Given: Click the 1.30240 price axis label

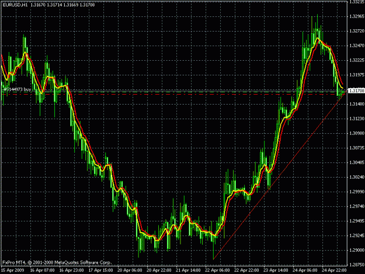Looking at the screenshot, I should [x=357, y=177].
